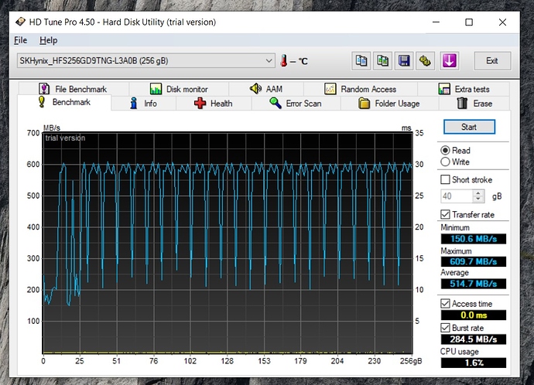Maximize the HD Tune Pro window

pos(469,22)
